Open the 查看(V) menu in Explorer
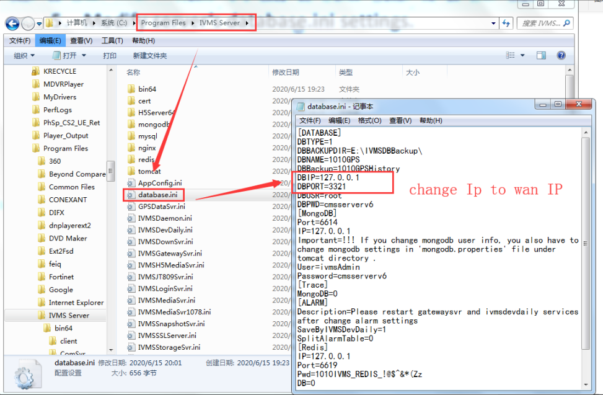Image resolution: width=603 pixels, height=395 pixels. coord(81,40)
